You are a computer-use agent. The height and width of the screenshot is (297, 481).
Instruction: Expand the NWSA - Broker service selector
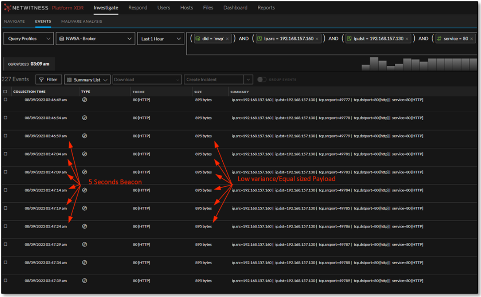click(x=96, y=39)
